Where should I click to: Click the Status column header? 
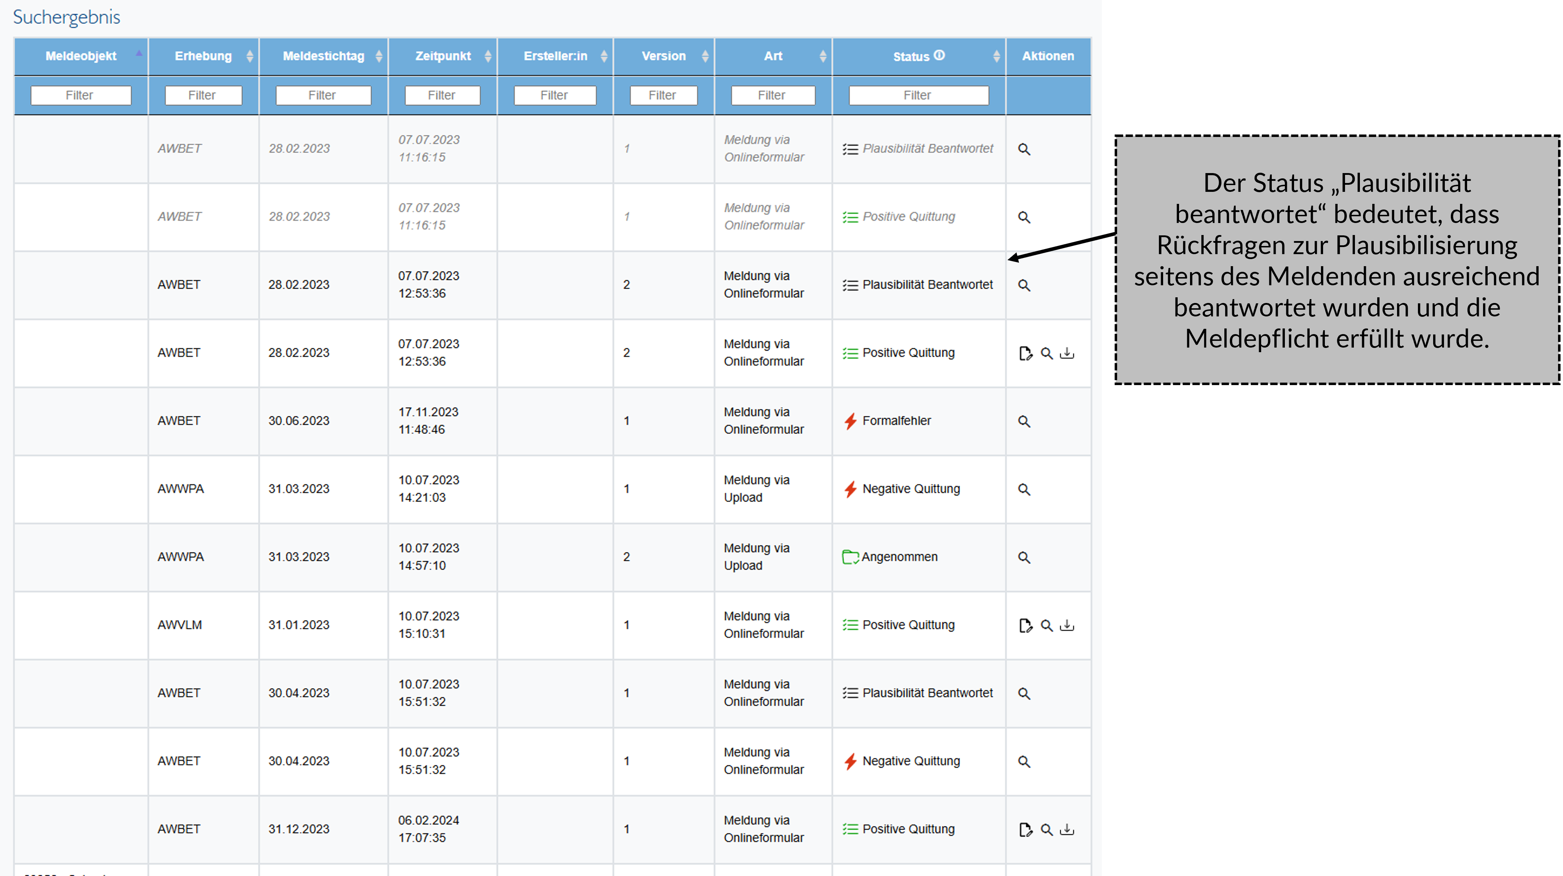911,57
